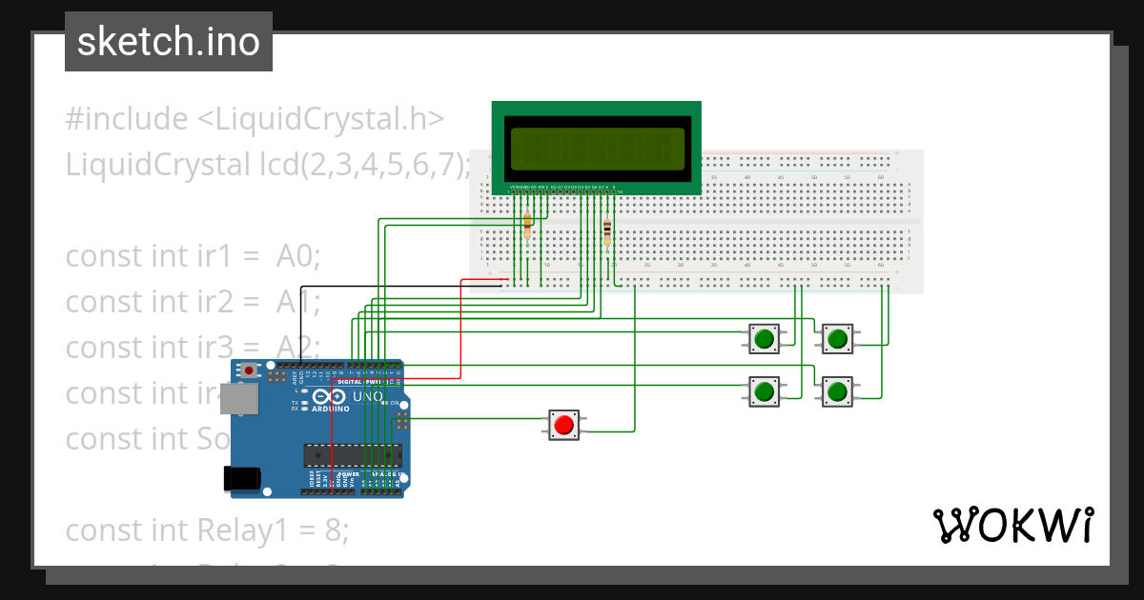1144x600 pixels.
Task: Select the right resistor on the breadboard
Action: [x=607, y=231]
